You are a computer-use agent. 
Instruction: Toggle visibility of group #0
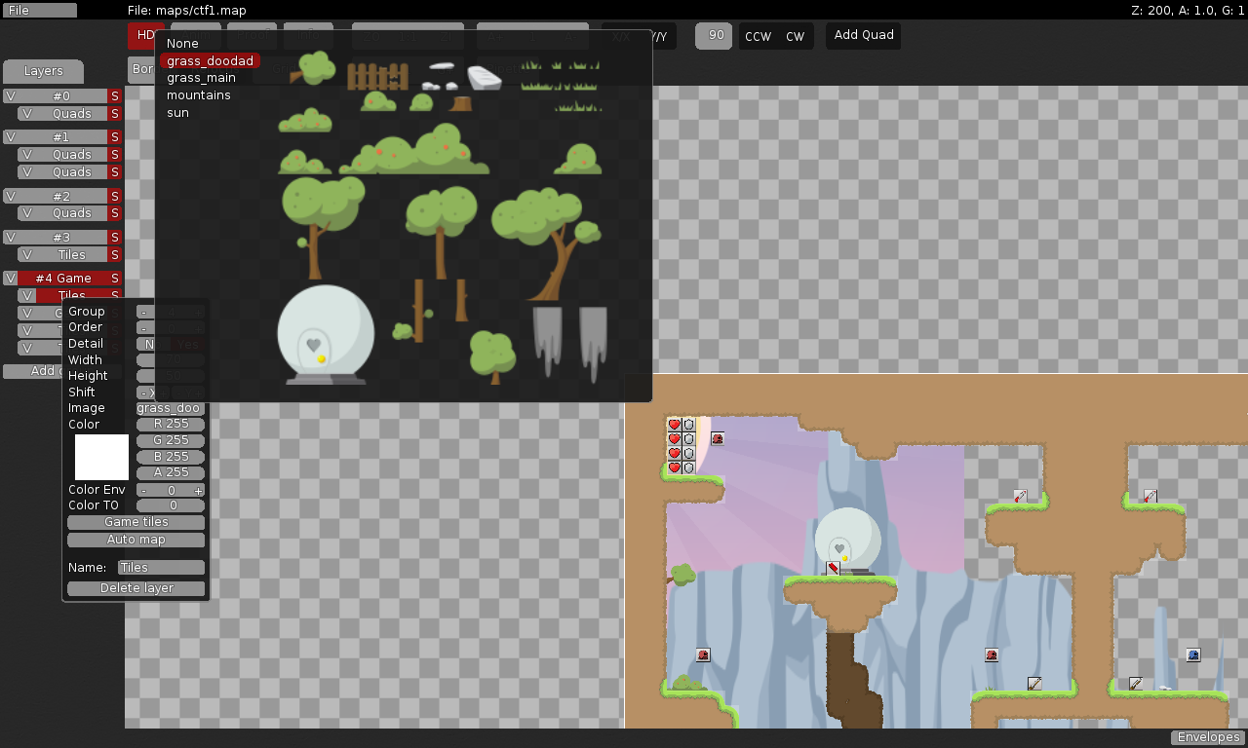[x=10, y=96]
